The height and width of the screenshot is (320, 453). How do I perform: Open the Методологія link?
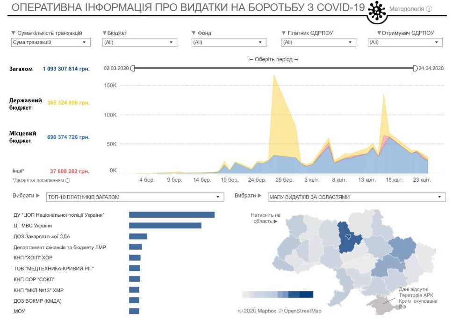[406, 9]
